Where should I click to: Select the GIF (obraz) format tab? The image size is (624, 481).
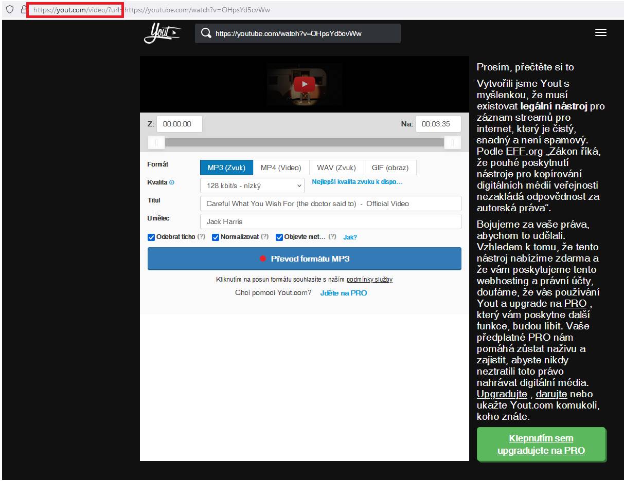pos(390,168)
